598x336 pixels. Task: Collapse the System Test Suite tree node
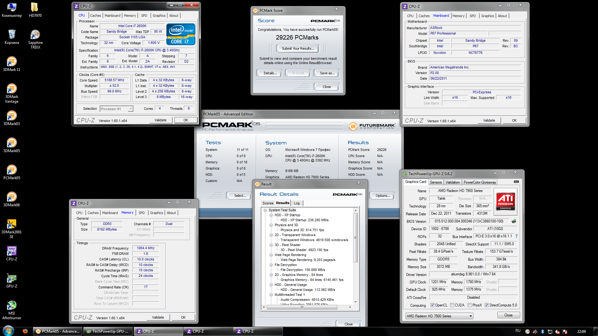[265, 210]
